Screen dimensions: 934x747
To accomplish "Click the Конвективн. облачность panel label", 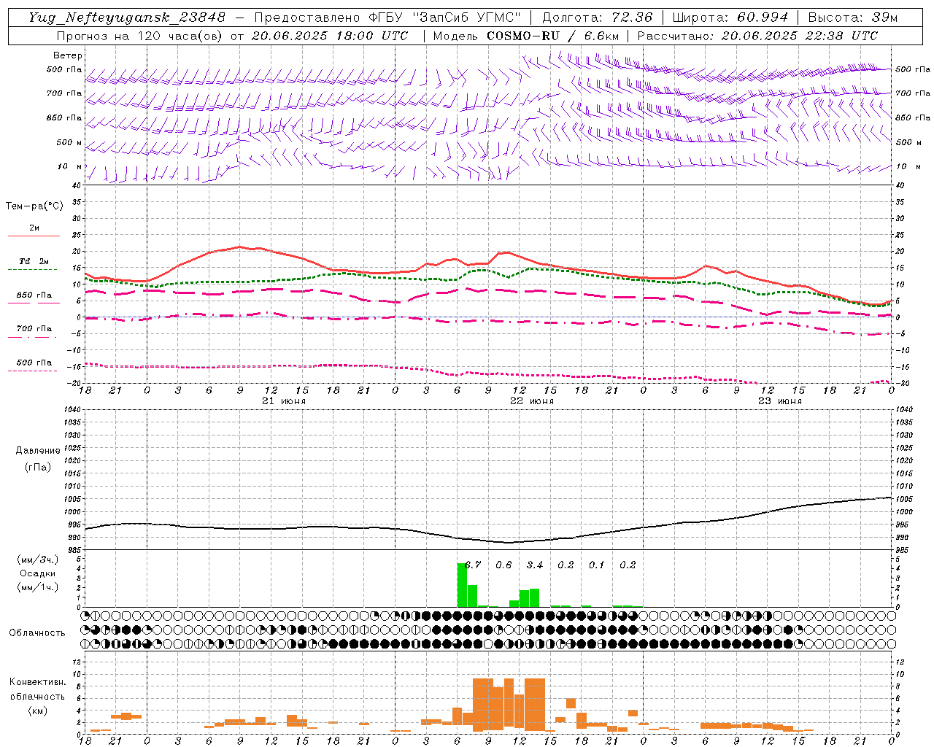I will pyautogui.click(x=37, y=689).
